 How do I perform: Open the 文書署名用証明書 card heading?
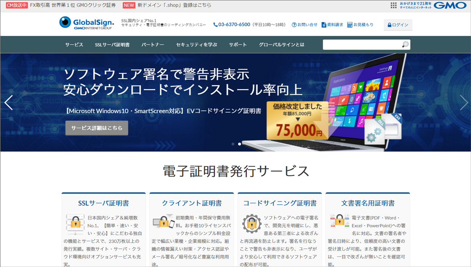pos(368,203)
